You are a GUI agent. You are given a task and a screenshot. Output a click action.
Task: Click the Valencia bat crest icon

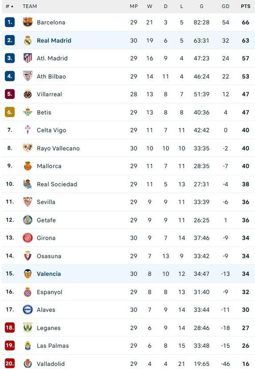(28, 274)
